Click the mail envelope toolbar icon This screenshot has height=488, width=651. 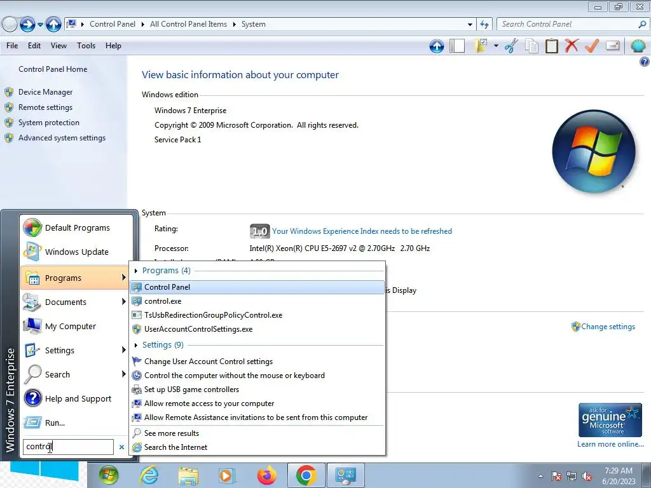tap(612, 46)
